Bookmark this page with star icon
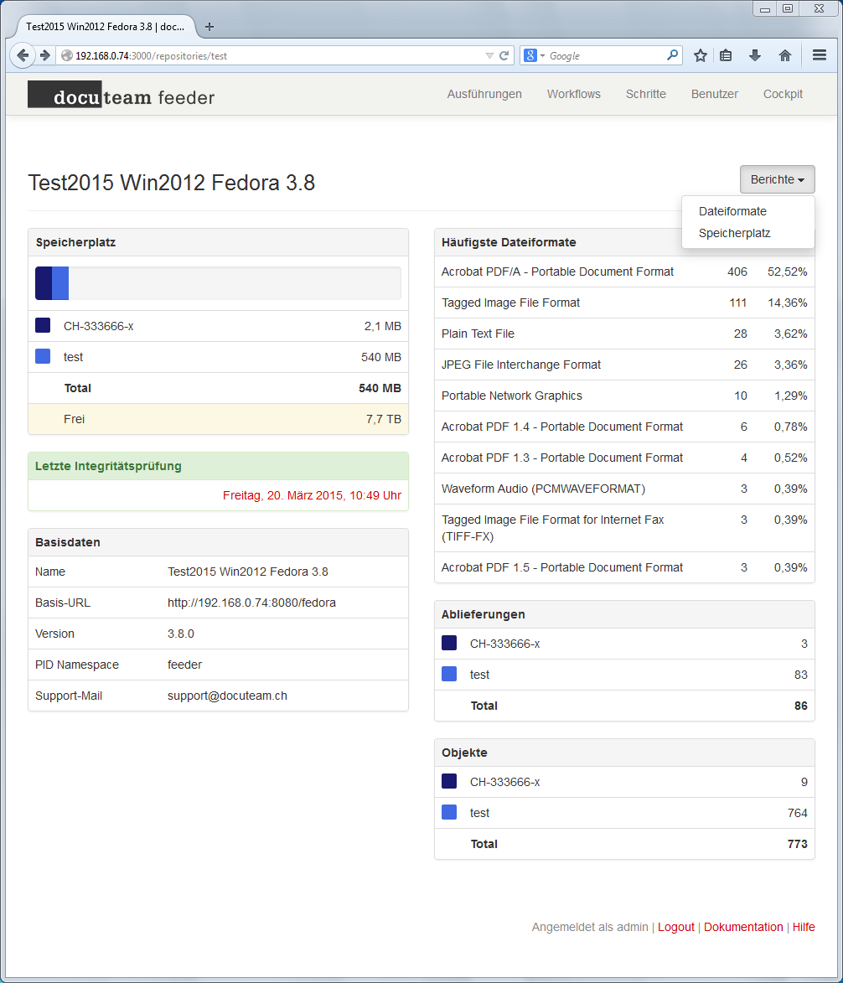Image resolution: width=843 pixels, height=983 pixels. (701, 56)
